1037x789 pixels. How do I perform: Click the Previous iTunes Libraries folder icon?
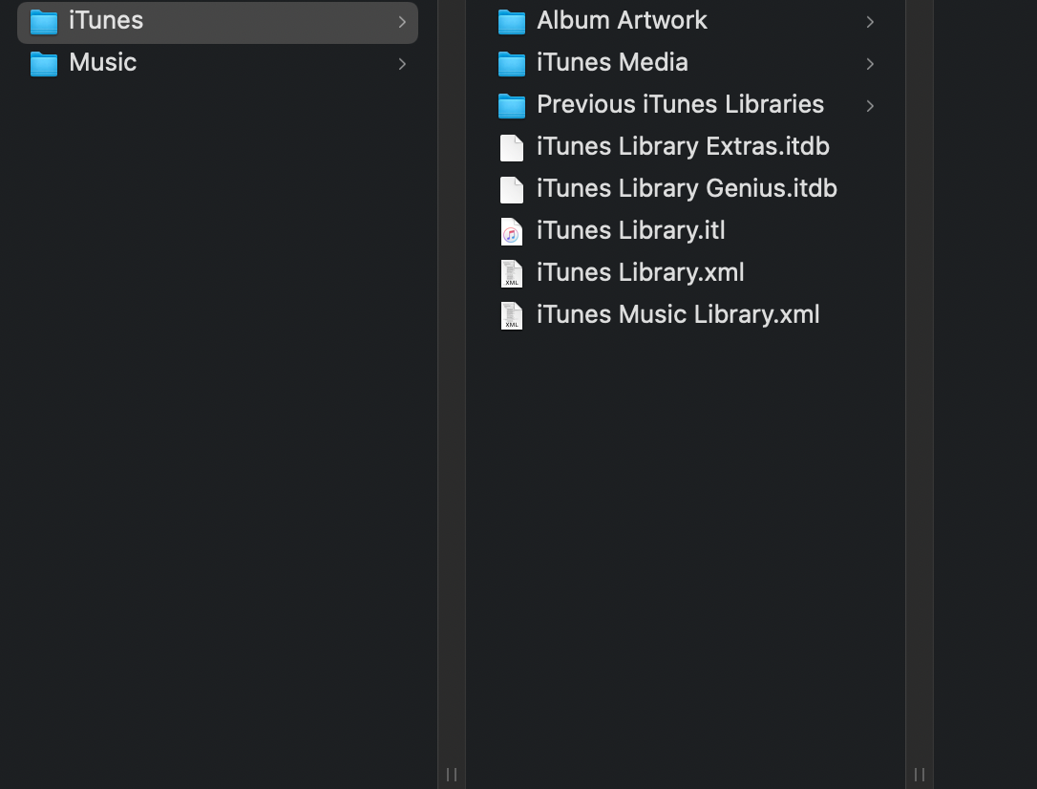point(511,106)
